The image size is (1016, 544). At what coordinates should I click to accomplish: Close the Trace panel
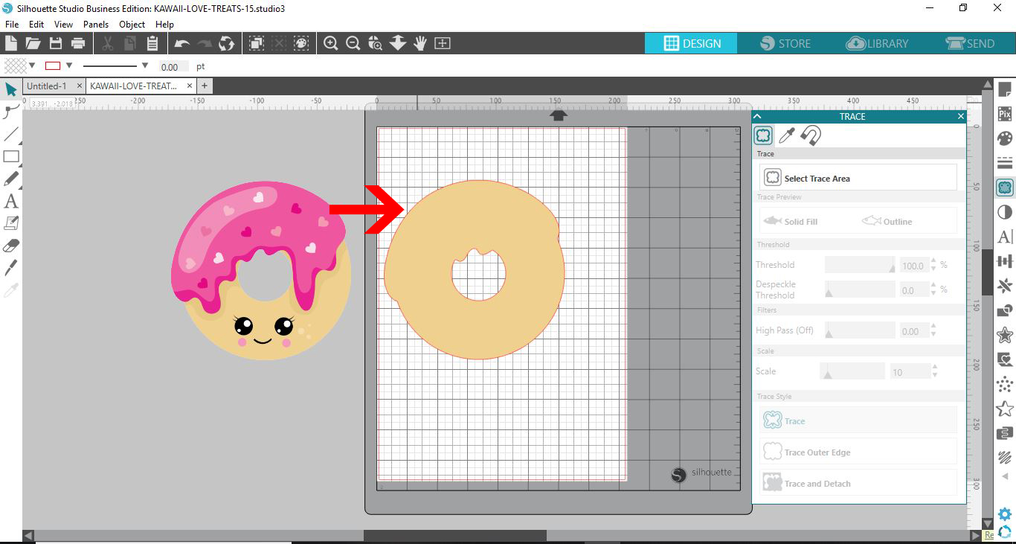pyautogui.click(x=960, y=116)
